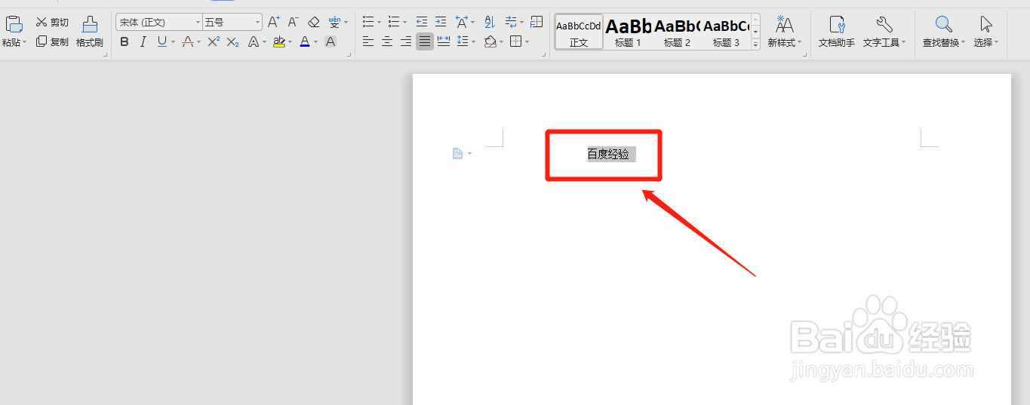Image resolution: width=1030 pixels, height=405 pixels.
Task: Align text right
Action: [406, 42]
